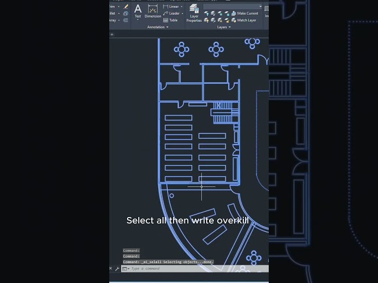Viewport: 378px width, 283px height.
Task: Click the layer Freeze icon
Action: click(x=220, y=14)
